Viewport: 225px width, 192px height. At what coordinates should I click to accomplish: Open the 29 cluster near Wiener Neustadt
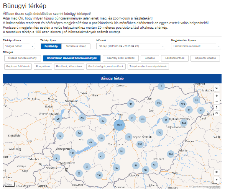[58, 119]
